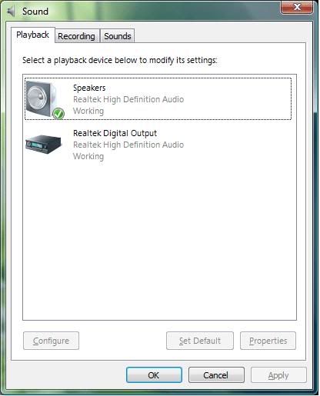Click empty area of device list

(x=159, y=241)
